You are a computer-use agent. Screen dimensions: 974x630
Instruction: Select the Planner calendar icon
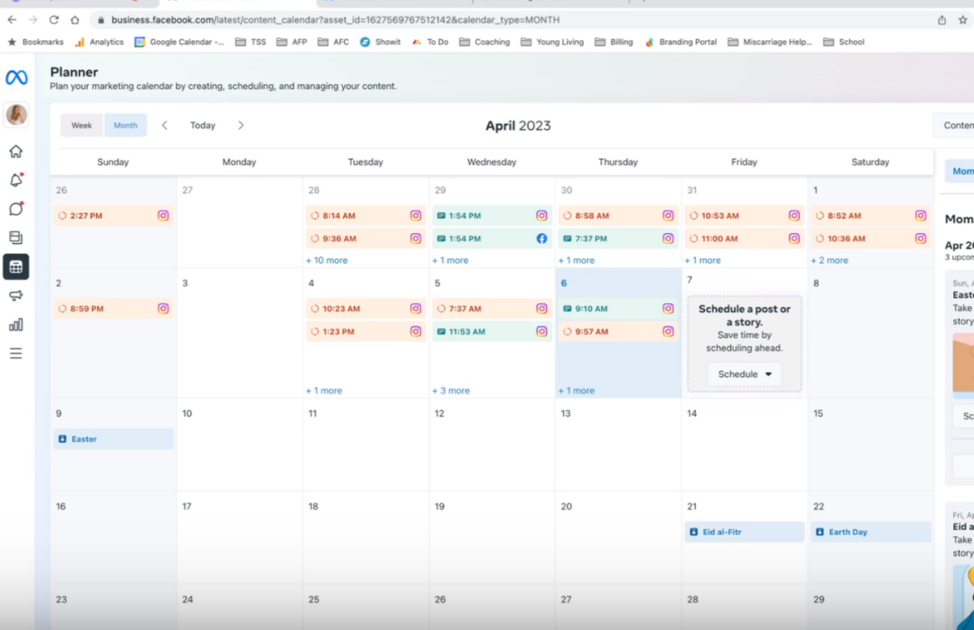point(16,266)
